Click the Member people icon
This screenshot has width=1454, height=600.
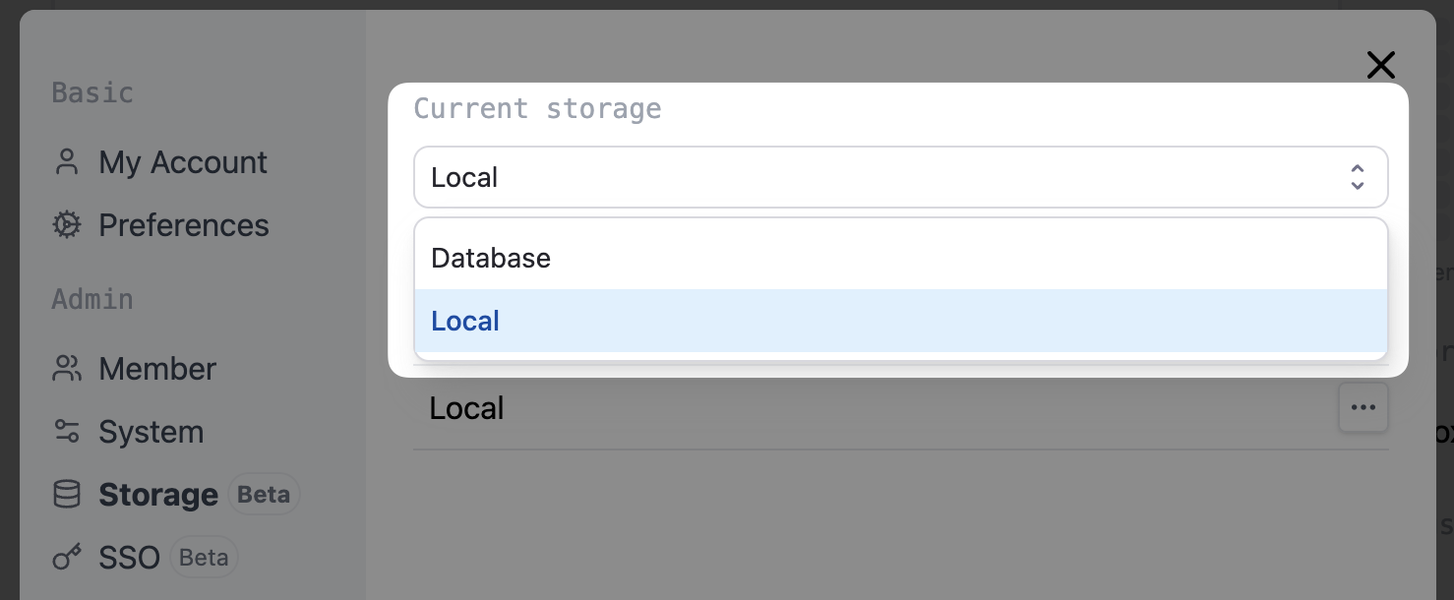pos(67,369)
